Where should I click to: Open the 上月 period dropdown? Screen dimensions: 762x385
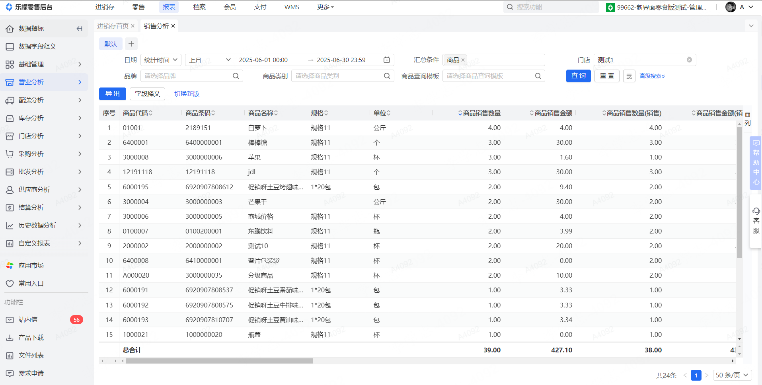(210, 60)
